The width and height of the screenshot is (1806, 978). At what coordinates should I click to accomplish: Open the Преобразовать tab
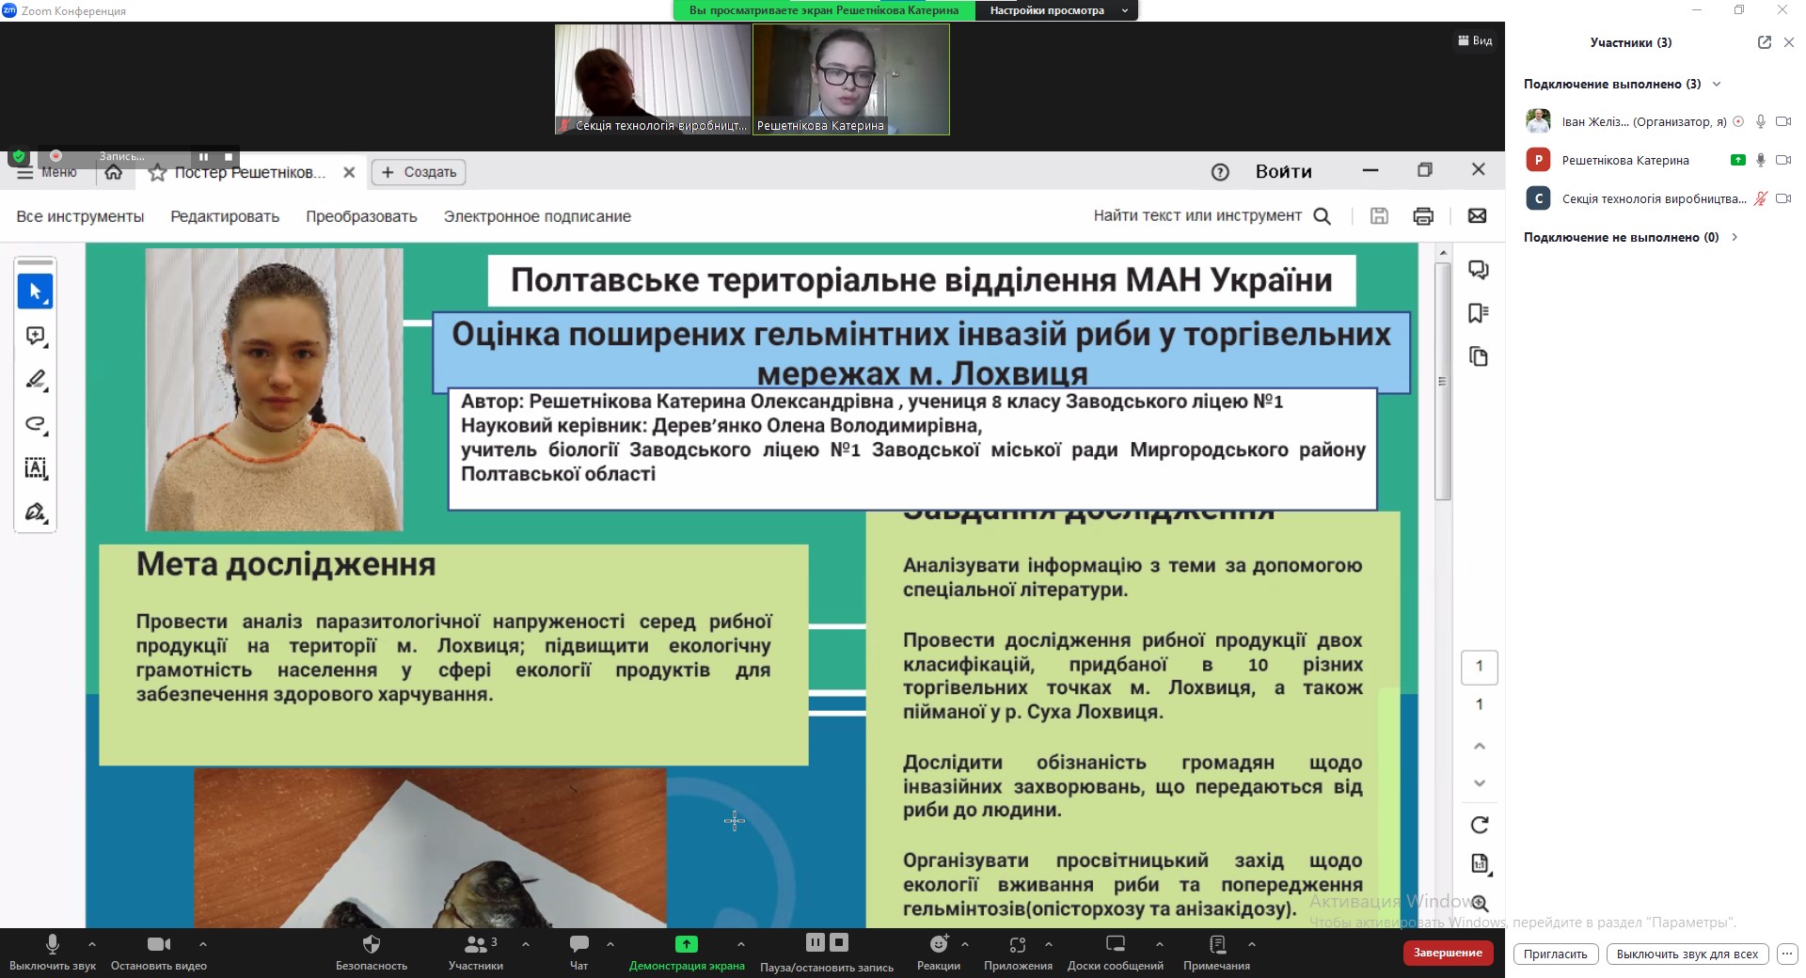coord(361,216)
